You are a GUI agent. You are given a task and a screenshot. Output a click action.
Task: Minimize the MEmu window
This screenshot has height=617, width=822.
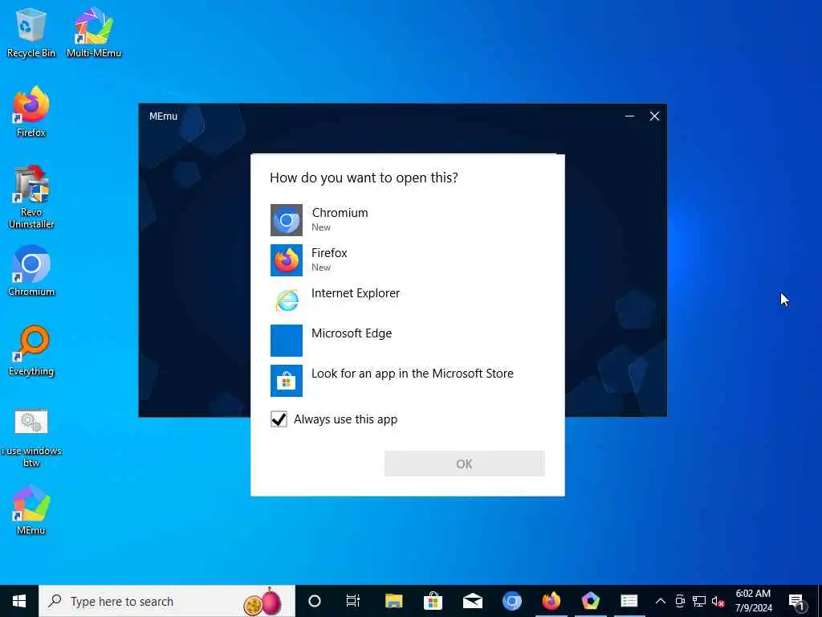629,116
